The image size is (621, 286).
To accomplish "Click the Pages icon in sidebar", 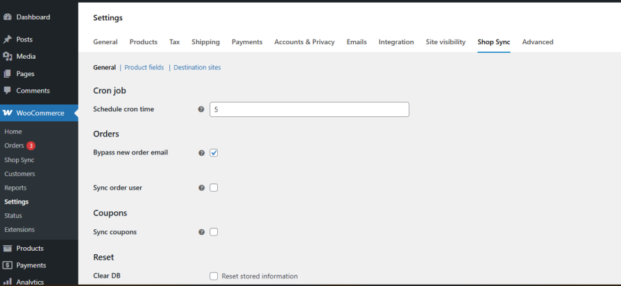I will click(x=8, y=73).
